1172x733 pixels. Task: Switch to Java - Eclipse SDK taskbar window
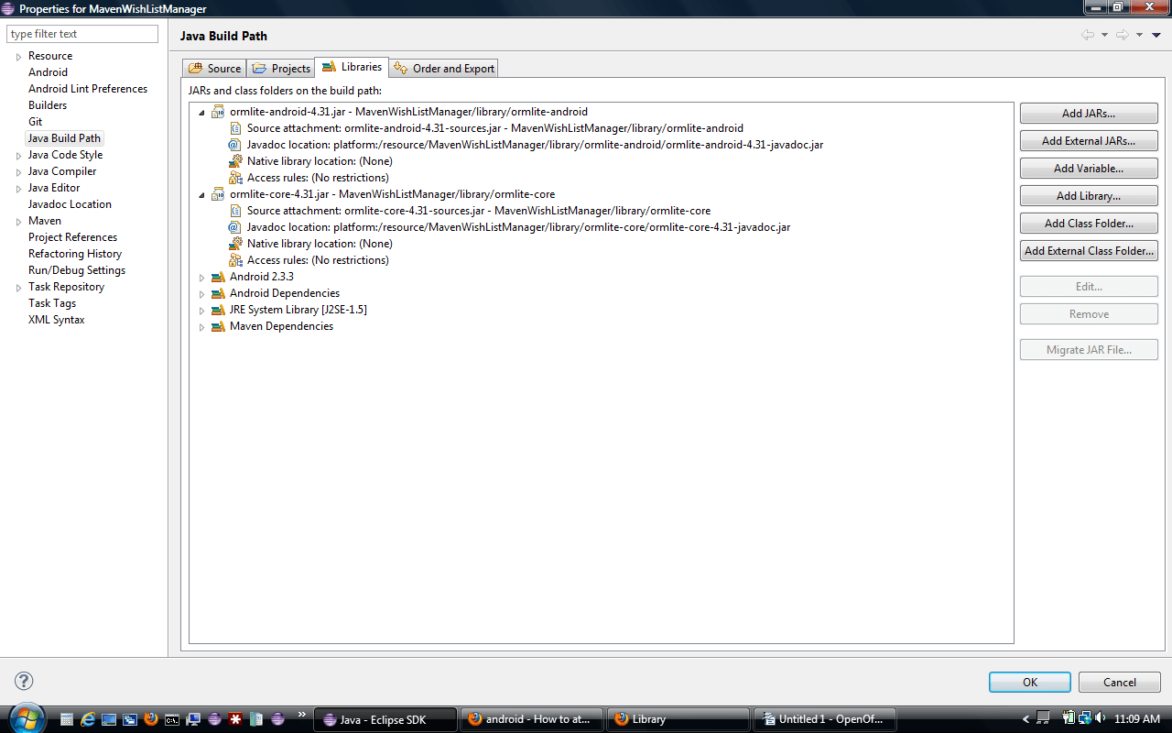point(385,719)
